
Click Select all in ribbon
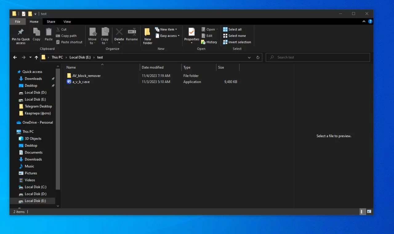point(232,30)
